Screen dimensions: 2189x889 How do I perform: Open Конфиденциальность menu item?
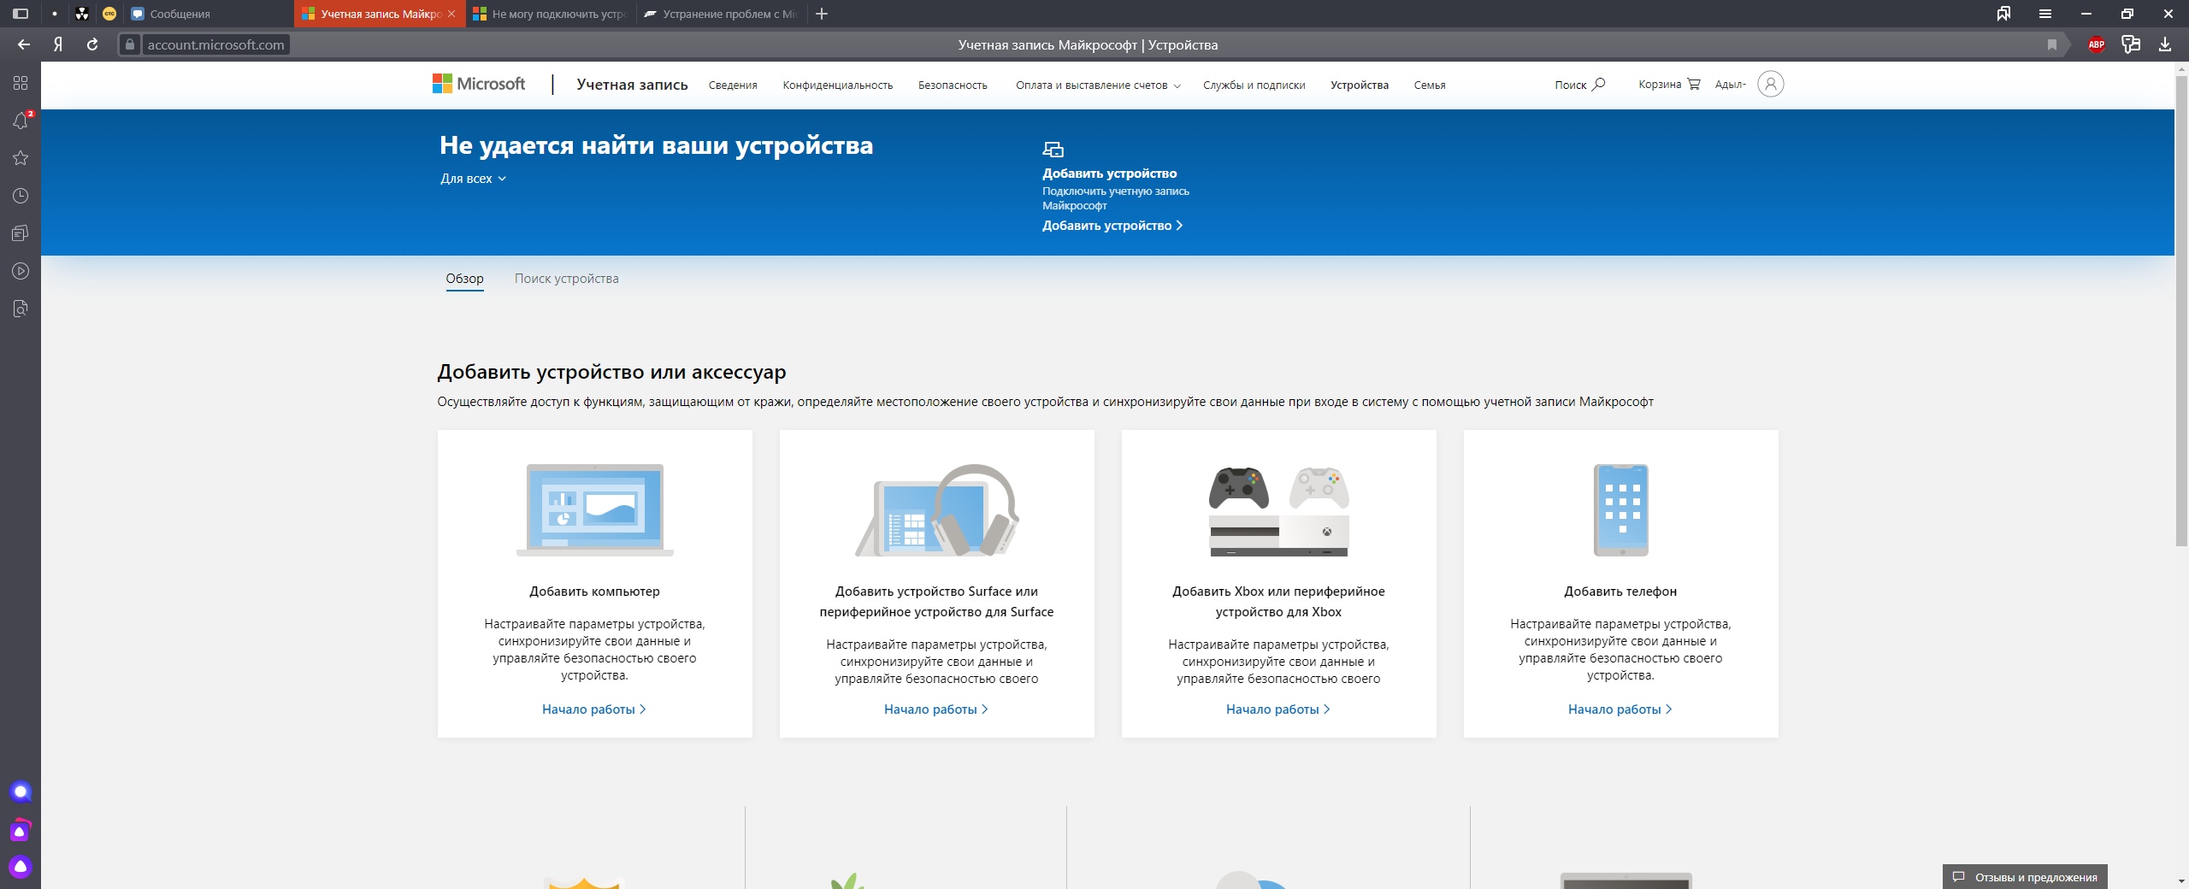click(x=837, y=85)
